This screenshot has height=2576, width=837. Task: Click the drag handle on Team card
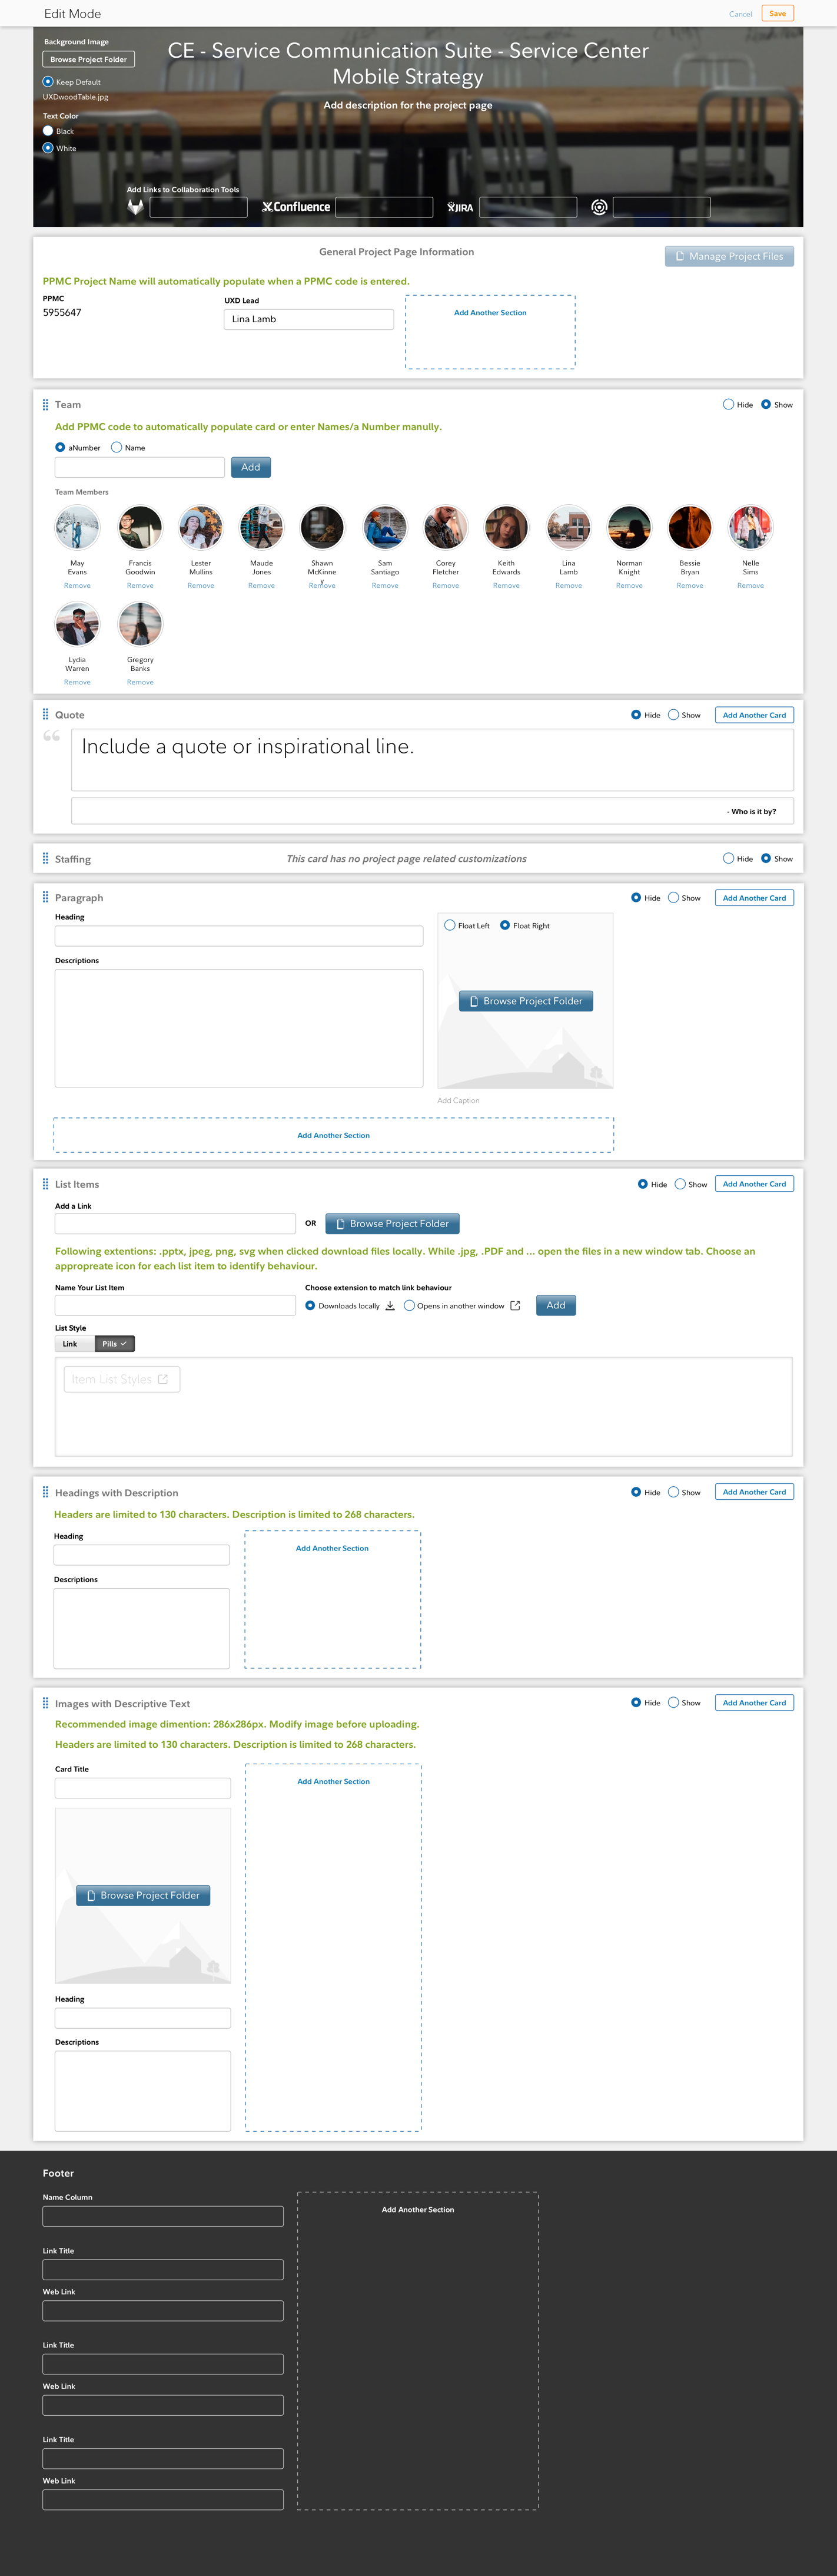(45, 405)
